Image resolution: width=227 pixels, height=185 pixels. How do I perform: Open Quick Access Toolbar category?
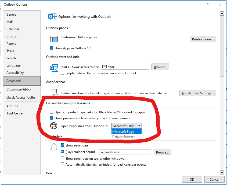click(22, 97)
